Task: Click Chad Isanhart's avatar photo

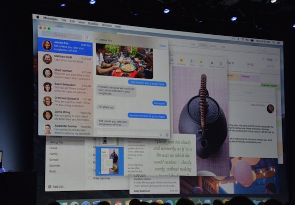Action: click(47, 73)
